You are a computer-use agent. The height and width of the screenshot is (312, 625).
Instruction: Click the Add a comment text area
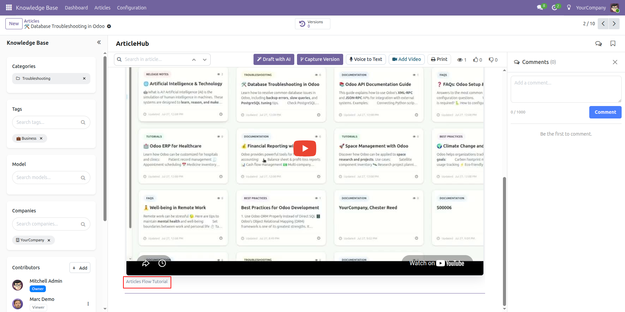pos(566,89)
